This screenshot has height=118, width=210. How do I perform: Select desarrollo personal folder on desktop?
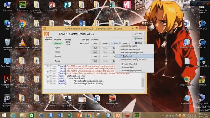(x=37, y=7)
